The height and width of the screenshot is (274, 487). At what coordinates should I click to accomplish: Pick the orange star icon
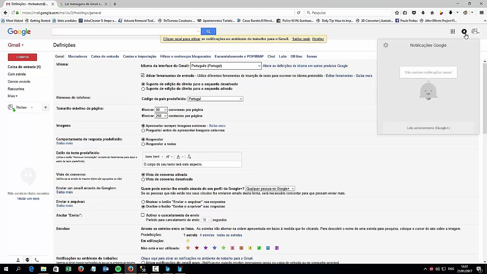pos(188,248)
